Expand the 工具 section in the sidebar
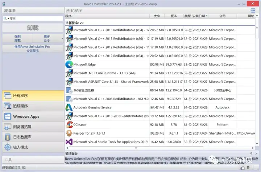The height and width of the screenshot is (172, 261). tap(33, 160)
